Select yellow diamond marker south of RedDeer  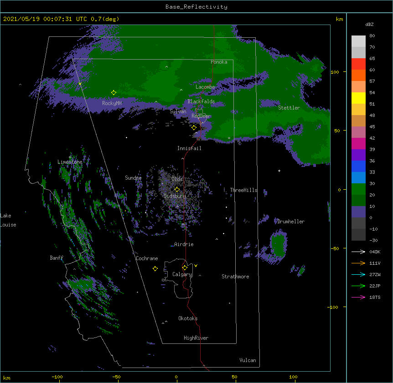(x=194, y=127)
